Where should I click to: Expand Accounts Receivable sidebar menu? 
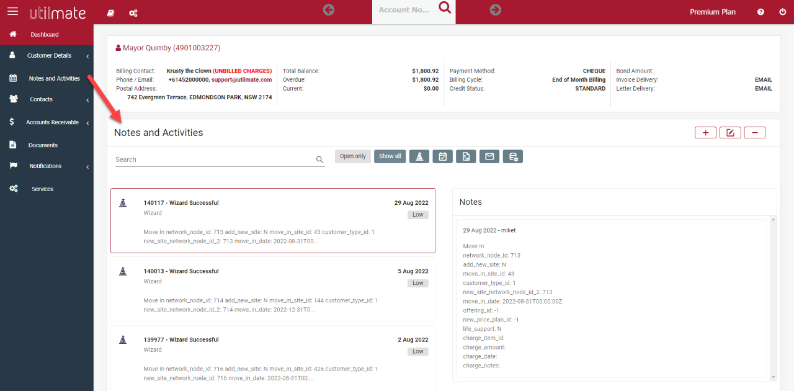point(52,122)
